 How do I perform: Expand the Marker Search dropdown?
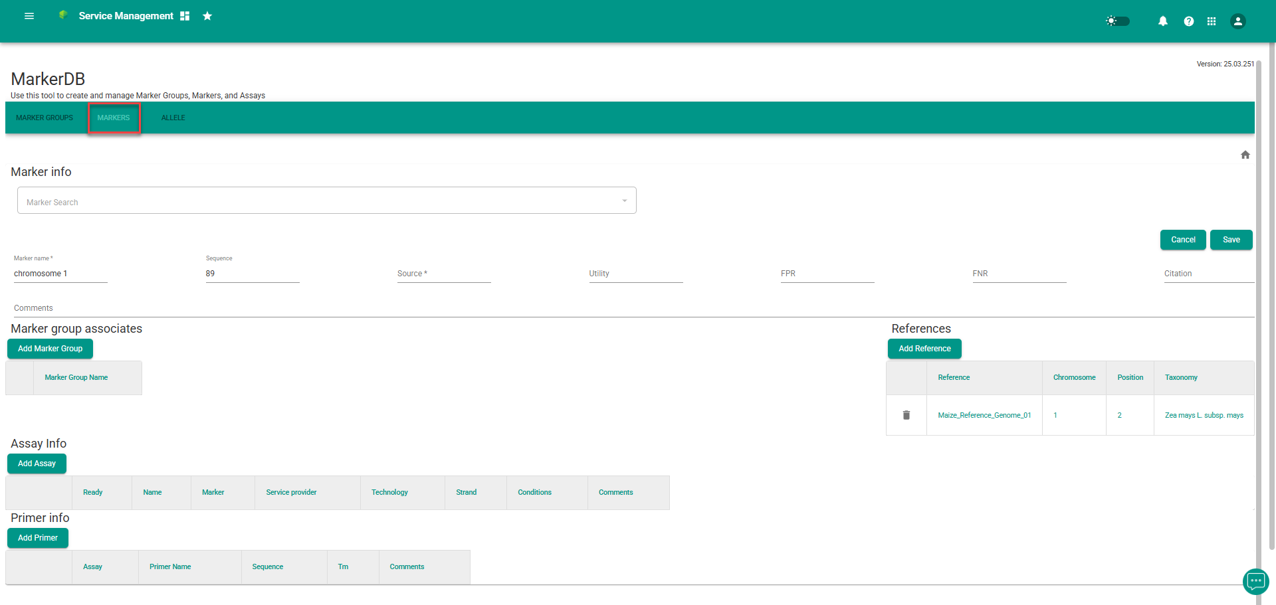point(624,201)
